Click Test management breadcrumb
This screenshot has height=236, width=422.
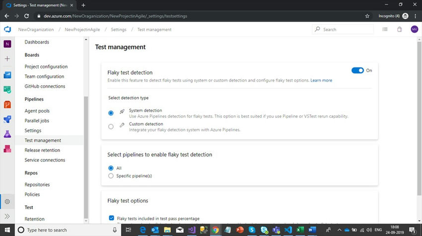pyautogui.click(x=154, y=30)
